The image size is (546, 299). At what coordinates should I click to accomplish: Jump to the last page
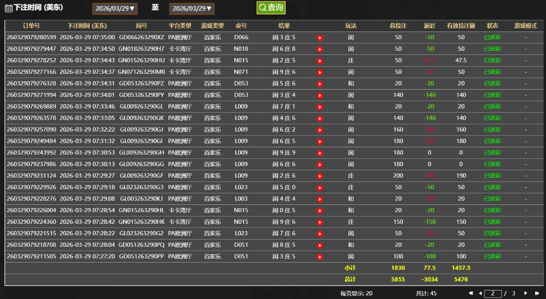tap(537, 293)
